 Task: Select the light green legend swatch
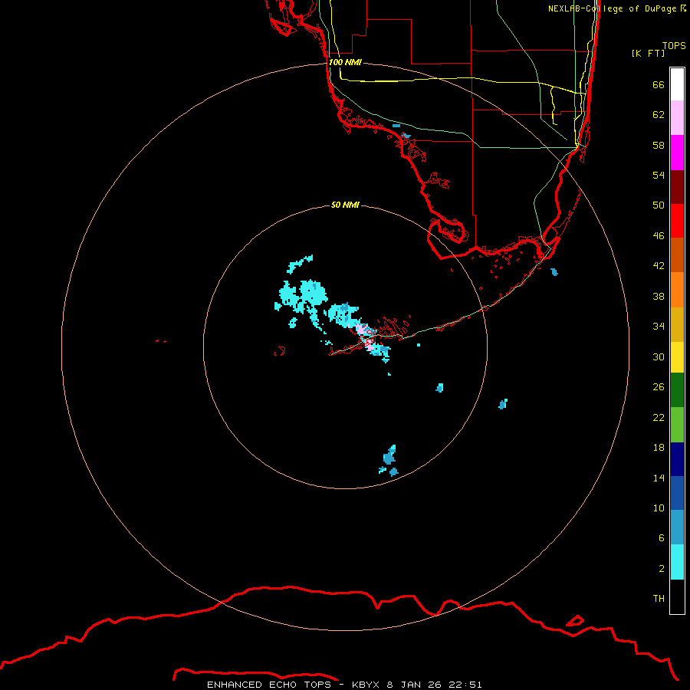(x=677, y=425)
